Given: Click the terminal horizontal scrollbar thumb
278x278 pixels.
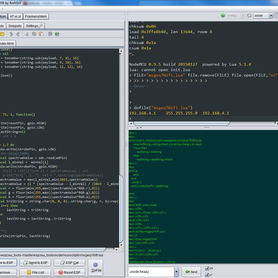Looking at the screenshot, I should (x=181, y=123).
